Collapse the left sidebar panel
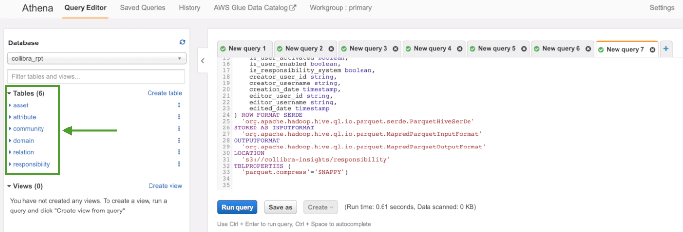This screenshot has height=232, width=683. [x=203, y=61]
